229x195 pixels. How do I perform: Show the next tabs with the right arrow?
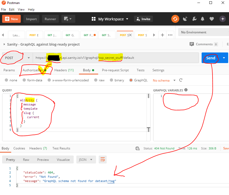point(154,35)
